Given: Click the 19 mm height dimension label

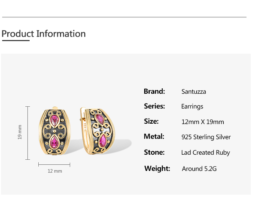Looking at the screenshot, I should click(20, 132).
